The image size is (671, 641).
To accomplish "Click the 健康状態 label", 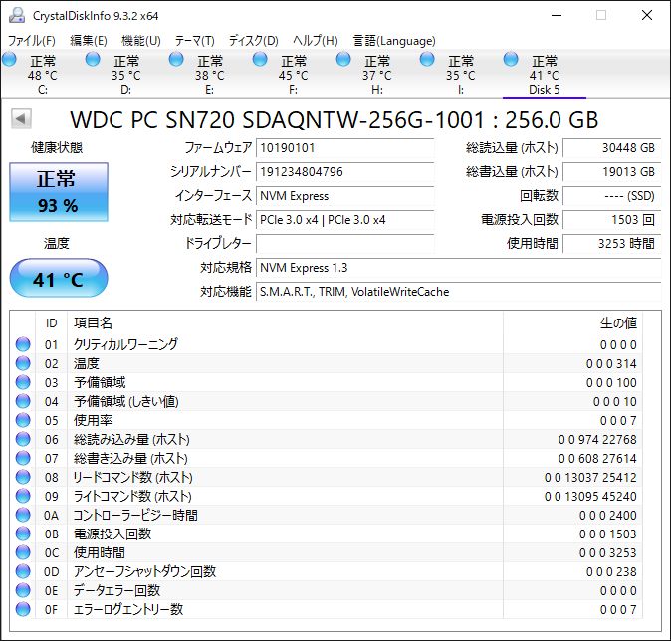I will coord(57,148).
